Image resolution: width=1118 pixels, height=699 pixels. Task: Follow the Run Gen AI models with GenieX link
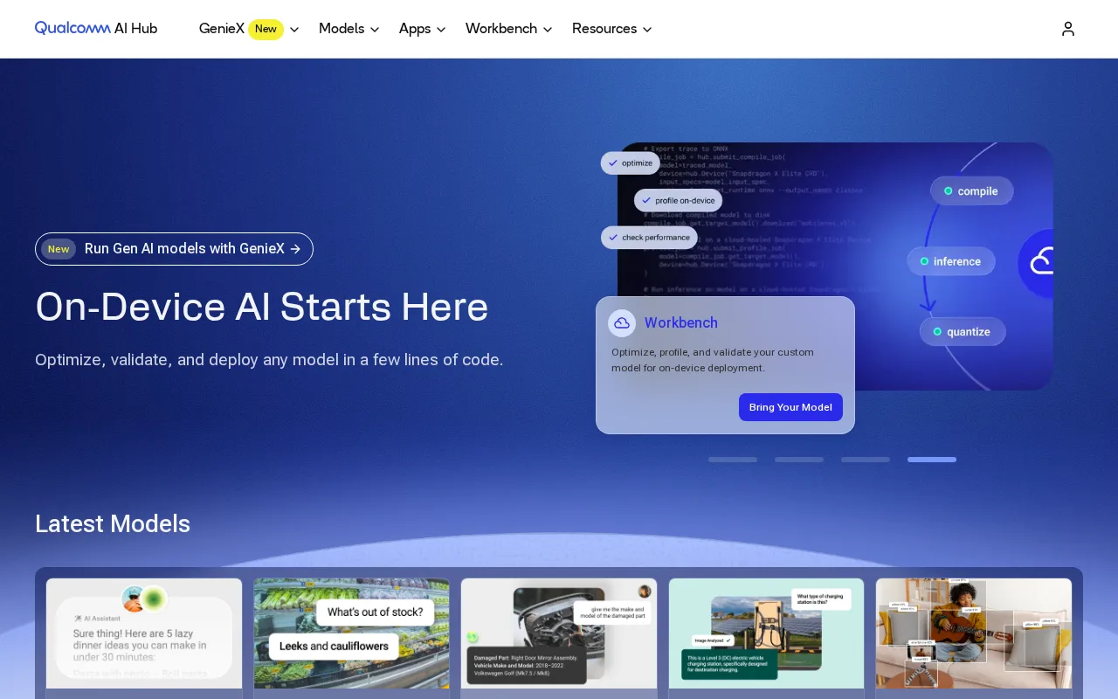174,249
